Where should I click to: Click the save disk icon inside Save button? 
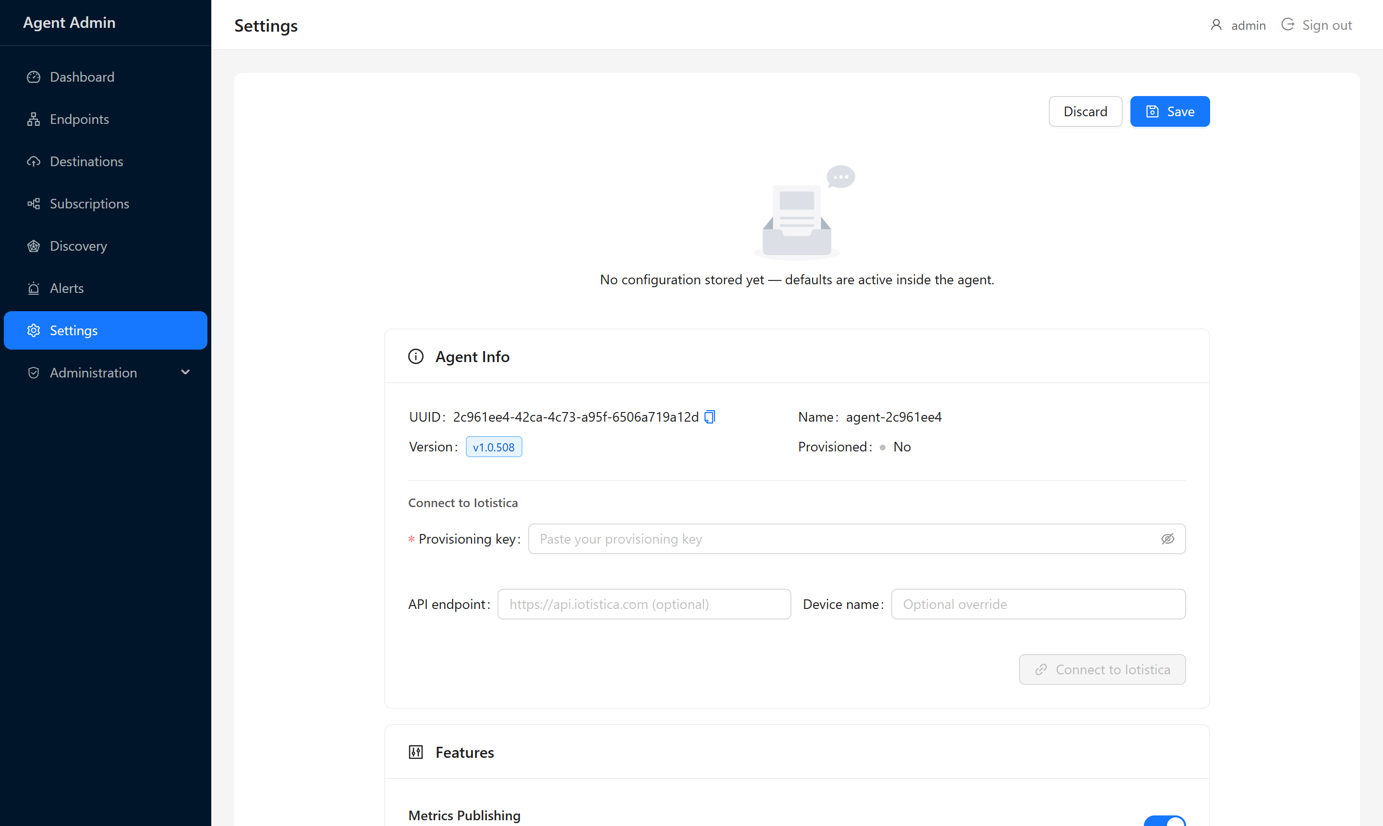(x=1152, y=111)
